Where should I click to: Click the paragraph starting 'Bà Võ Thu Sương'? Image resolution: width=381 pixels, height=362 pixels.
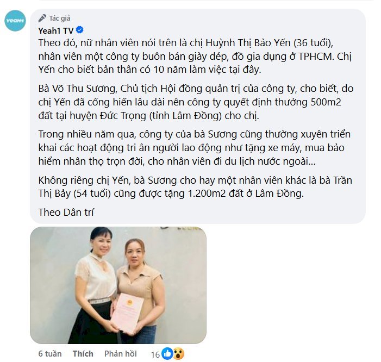coord(196,102)
